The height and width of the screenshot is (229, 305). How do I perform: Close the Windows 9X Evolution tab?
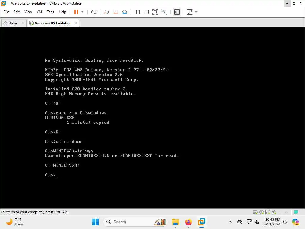(76, 23)
